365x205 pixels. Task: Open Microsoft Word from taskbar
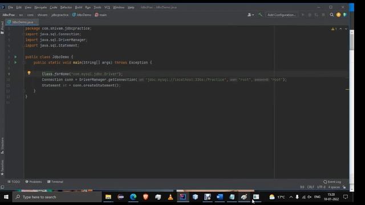pyautogui.click(x=220, y=197)
